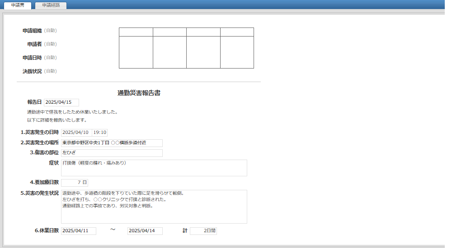Open the 申請経路 tab
452x248 pixels.
51,5
